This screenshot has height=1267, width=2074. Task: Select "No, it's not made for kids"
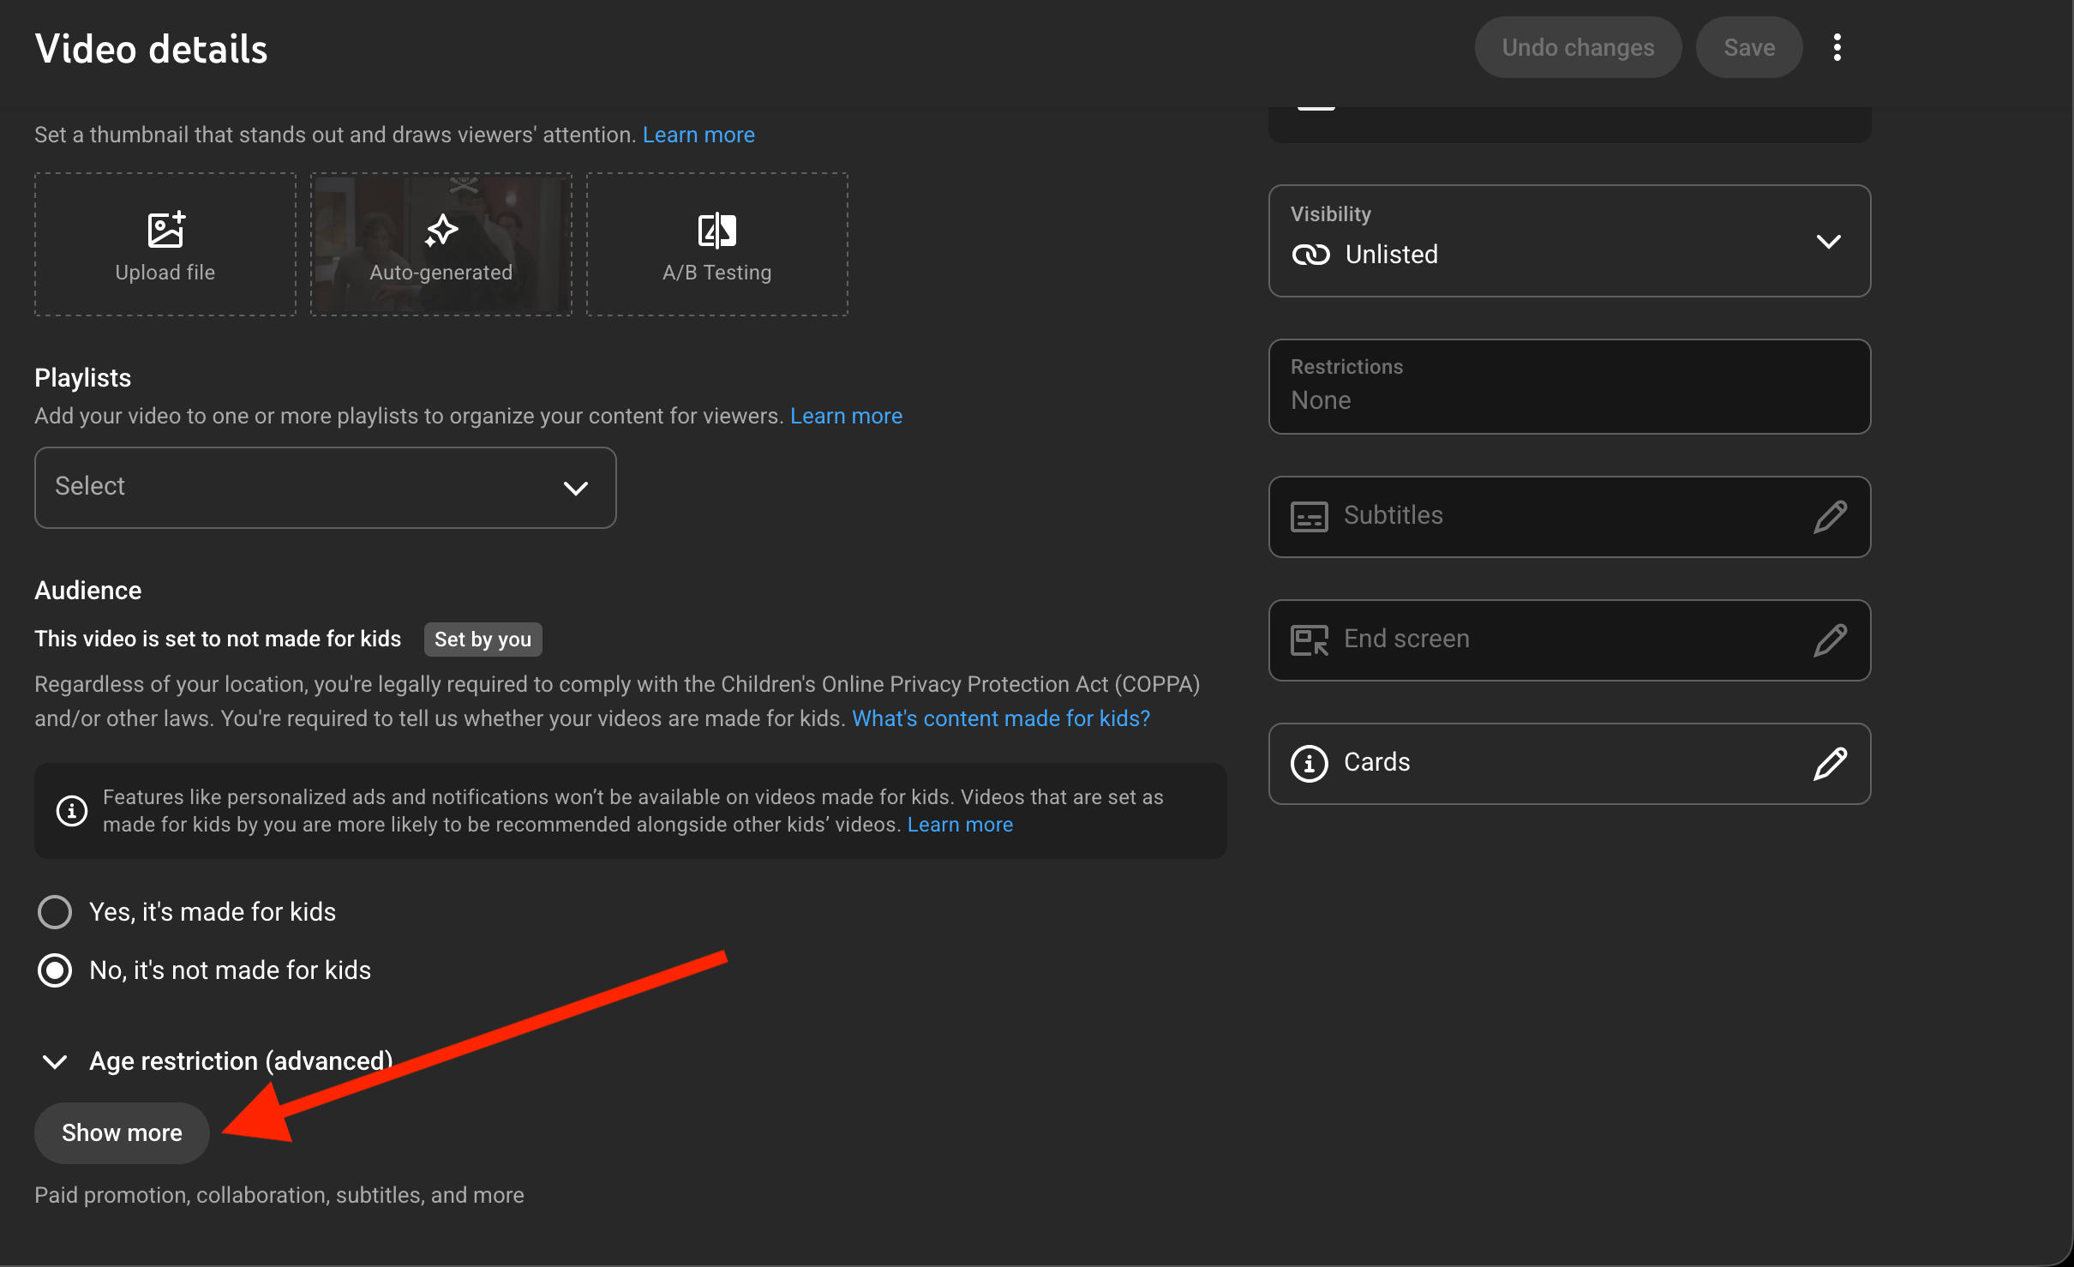[55, 970]
